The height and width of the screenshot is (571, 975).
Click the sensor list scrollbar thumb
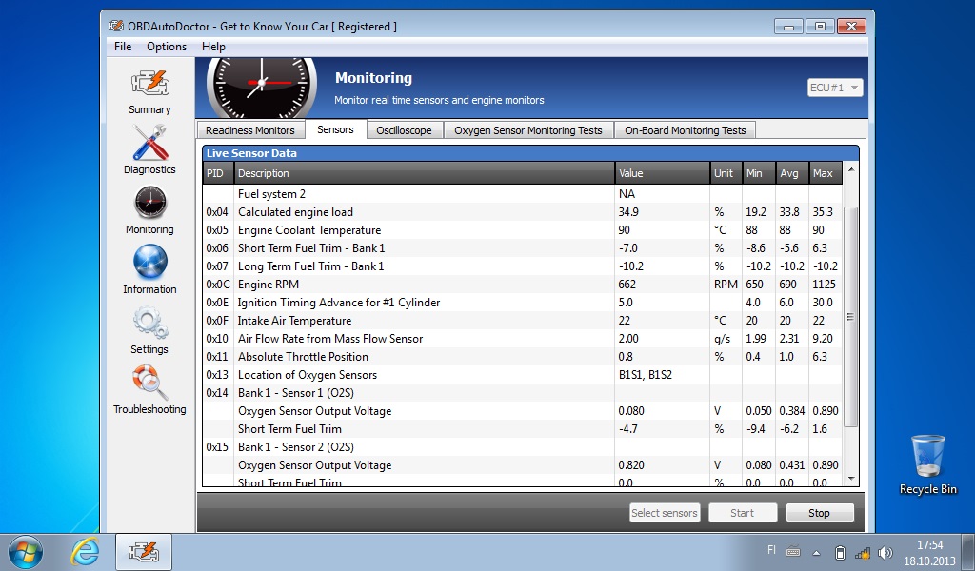pyautogui.click(x=850, y=317)
